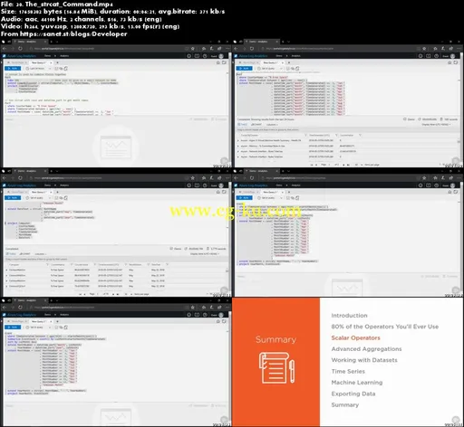Click copy-link icon beside time range in fifth thumbnail
This screenshot has width=464, height=427.
61,327
